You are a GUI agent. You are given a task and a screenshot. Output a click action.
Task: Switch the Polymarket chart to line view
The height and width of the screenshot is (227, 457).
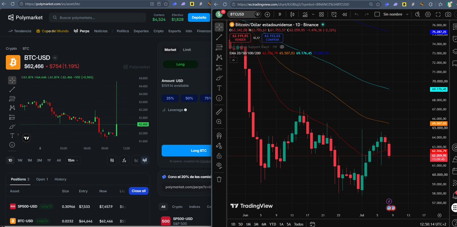point(136,160)
